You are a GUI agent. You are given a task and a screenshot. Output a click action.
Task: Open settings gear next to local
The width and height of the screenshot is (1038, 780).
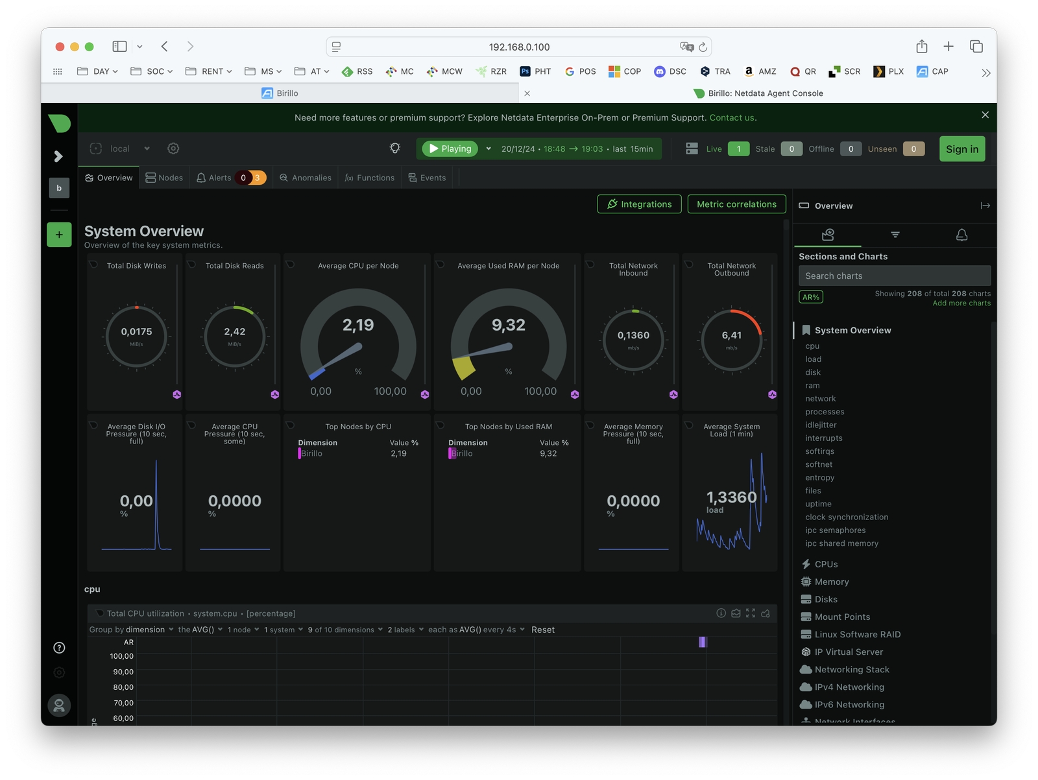click(x=173, y=148)
